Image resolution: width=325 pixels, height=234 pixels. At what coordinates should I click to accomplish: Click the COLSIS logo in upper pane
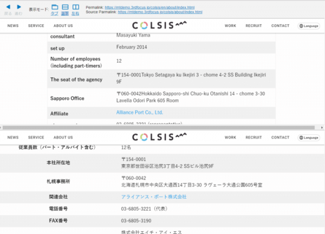[159, 25]
